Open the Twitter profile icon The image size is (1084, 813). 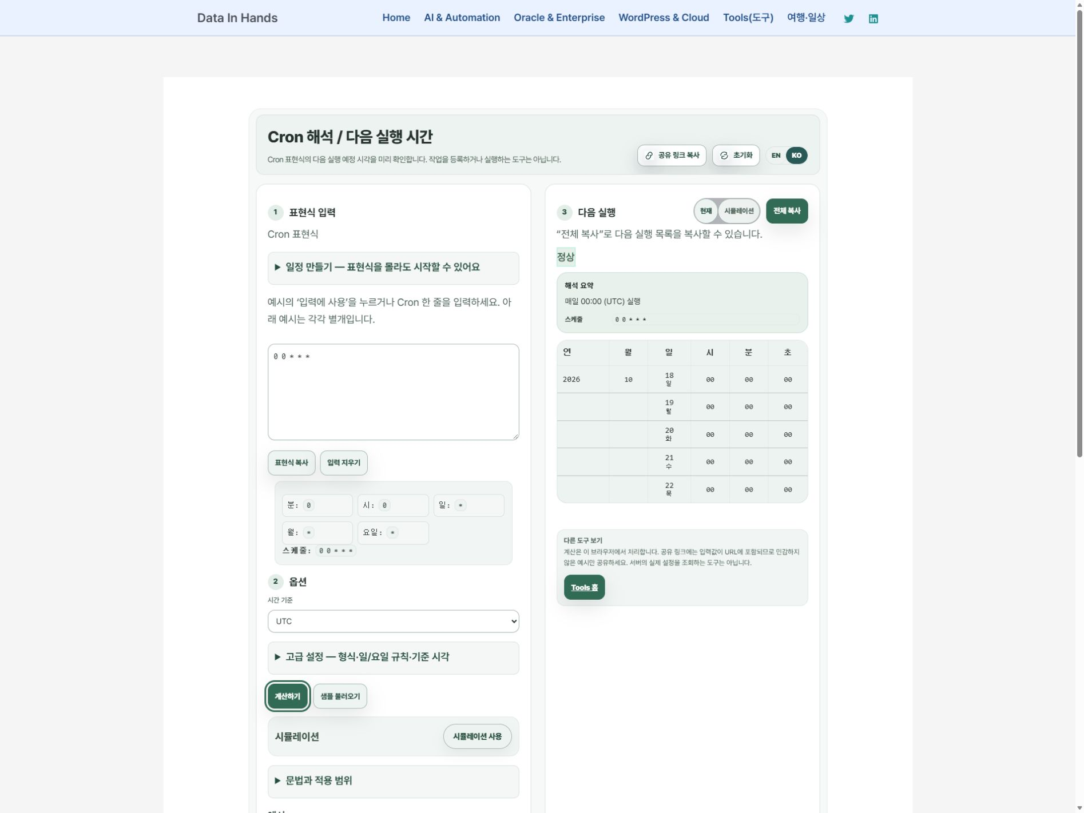(848, 19)
